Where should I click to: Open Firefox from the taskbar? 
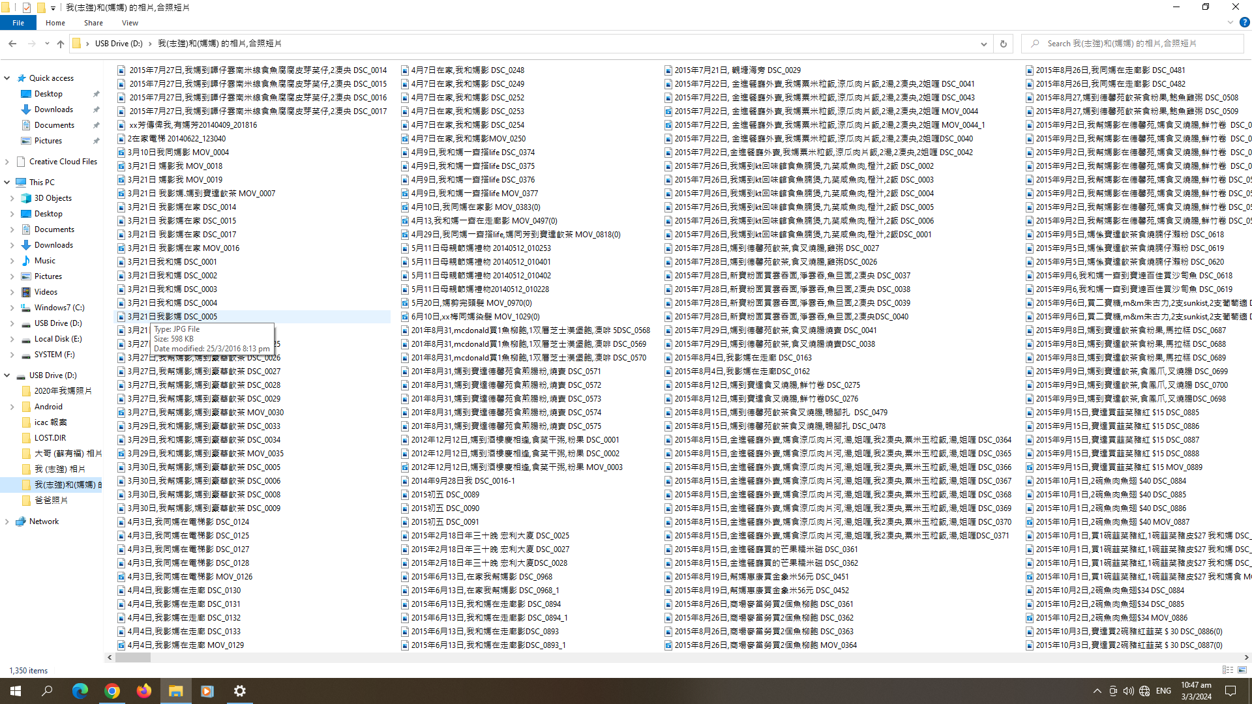(x=143, y=691)
